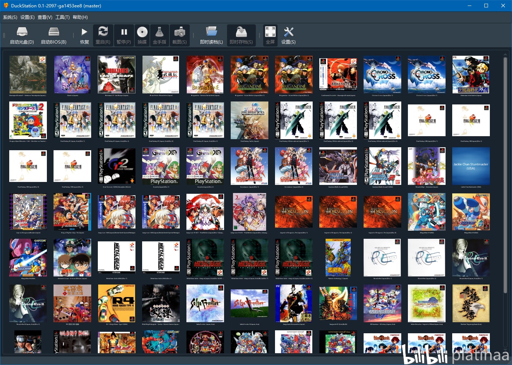Open the 查看(V) menu
This screenshot has width=512, height=365.
tap(45, 17)
